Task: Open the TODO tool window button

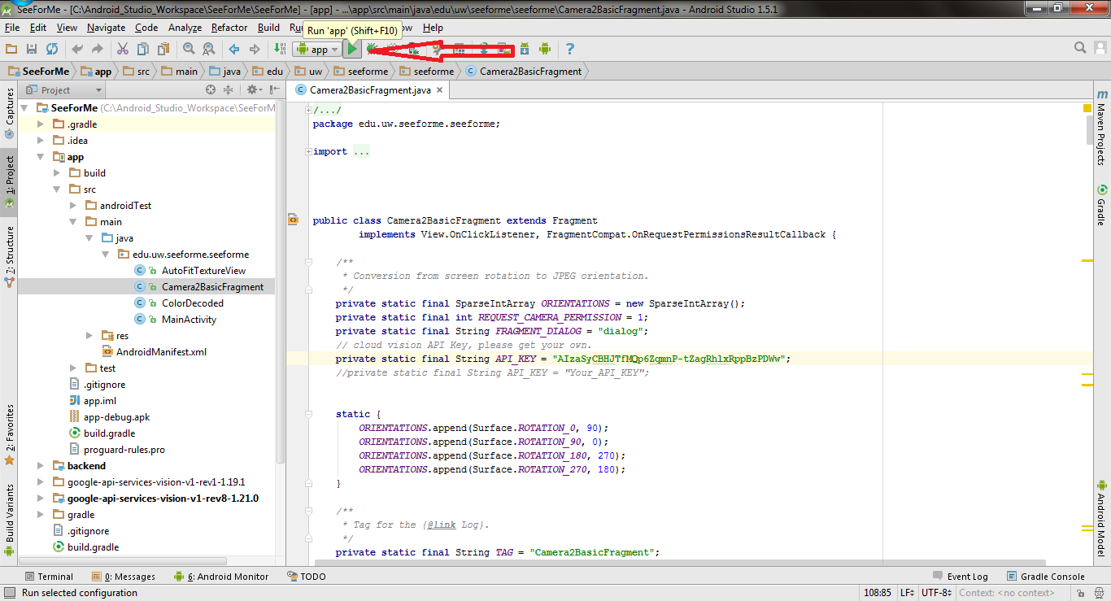Action: [x=307, y=577]
